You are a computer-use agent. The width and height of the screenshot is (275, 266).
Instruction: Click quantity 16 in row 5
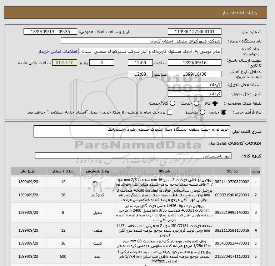pos(63,243)
